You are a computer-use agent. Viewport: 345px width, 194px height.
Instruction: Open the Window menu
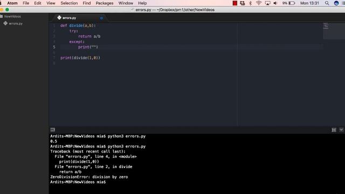click(x=126, y=3)
